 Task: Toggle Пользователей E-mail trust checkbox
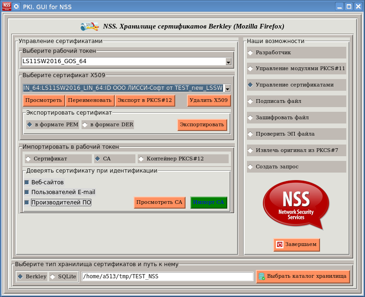(x=27, y=192)
